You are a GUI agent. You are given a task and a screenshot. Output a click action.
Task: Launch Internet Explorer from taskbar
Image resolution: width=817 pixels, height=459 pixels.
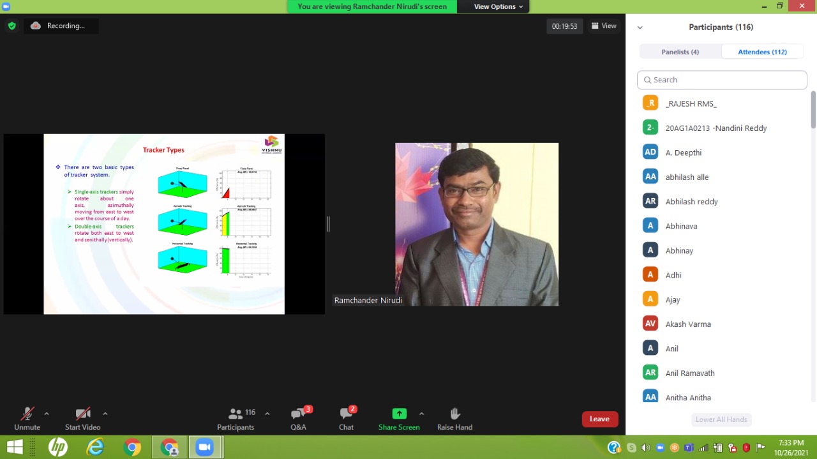[95, 448]
